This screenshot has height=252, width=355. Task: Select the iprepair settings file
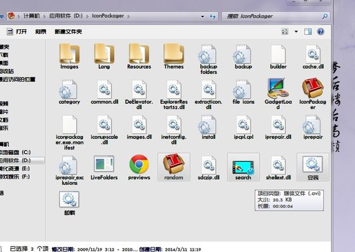coord(313,127)
